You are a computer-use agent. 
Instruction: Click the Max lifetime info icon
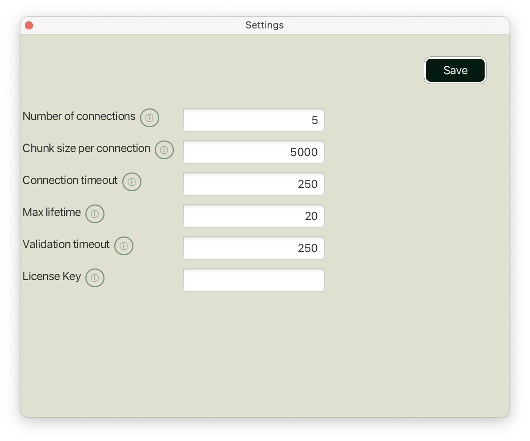point(95,214)
